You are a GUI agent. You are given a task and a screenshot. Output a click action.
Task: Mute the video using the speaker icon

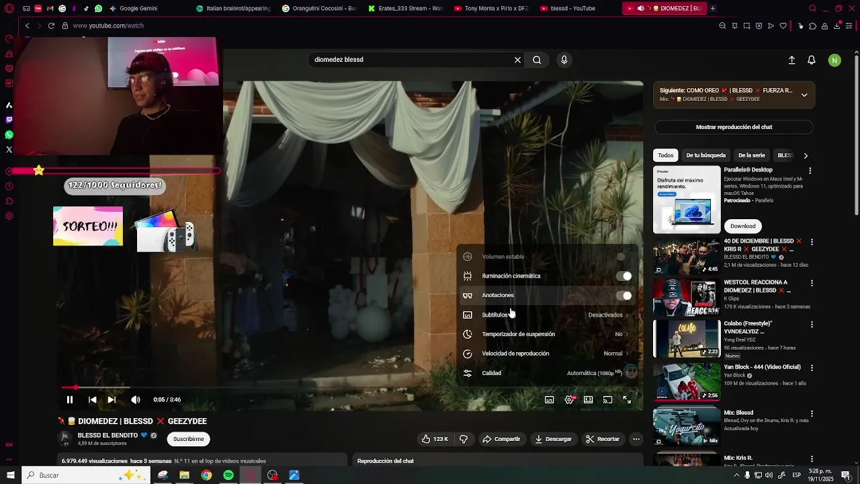(x=136, y=399)
